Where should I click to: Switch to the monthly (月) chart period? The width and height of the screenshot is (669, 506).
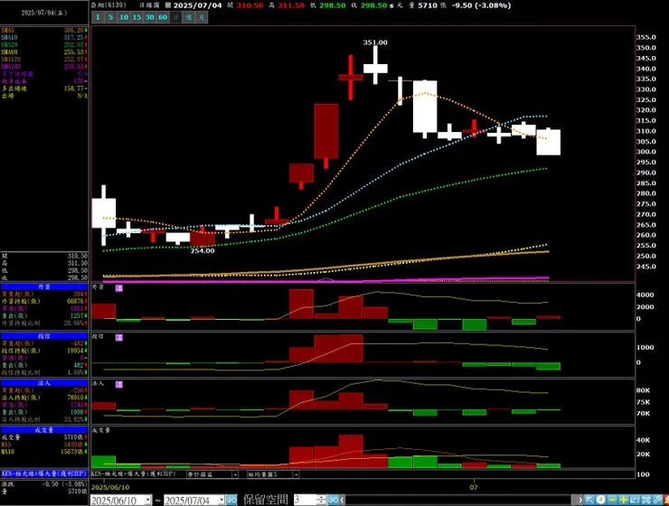coord(202,17)
